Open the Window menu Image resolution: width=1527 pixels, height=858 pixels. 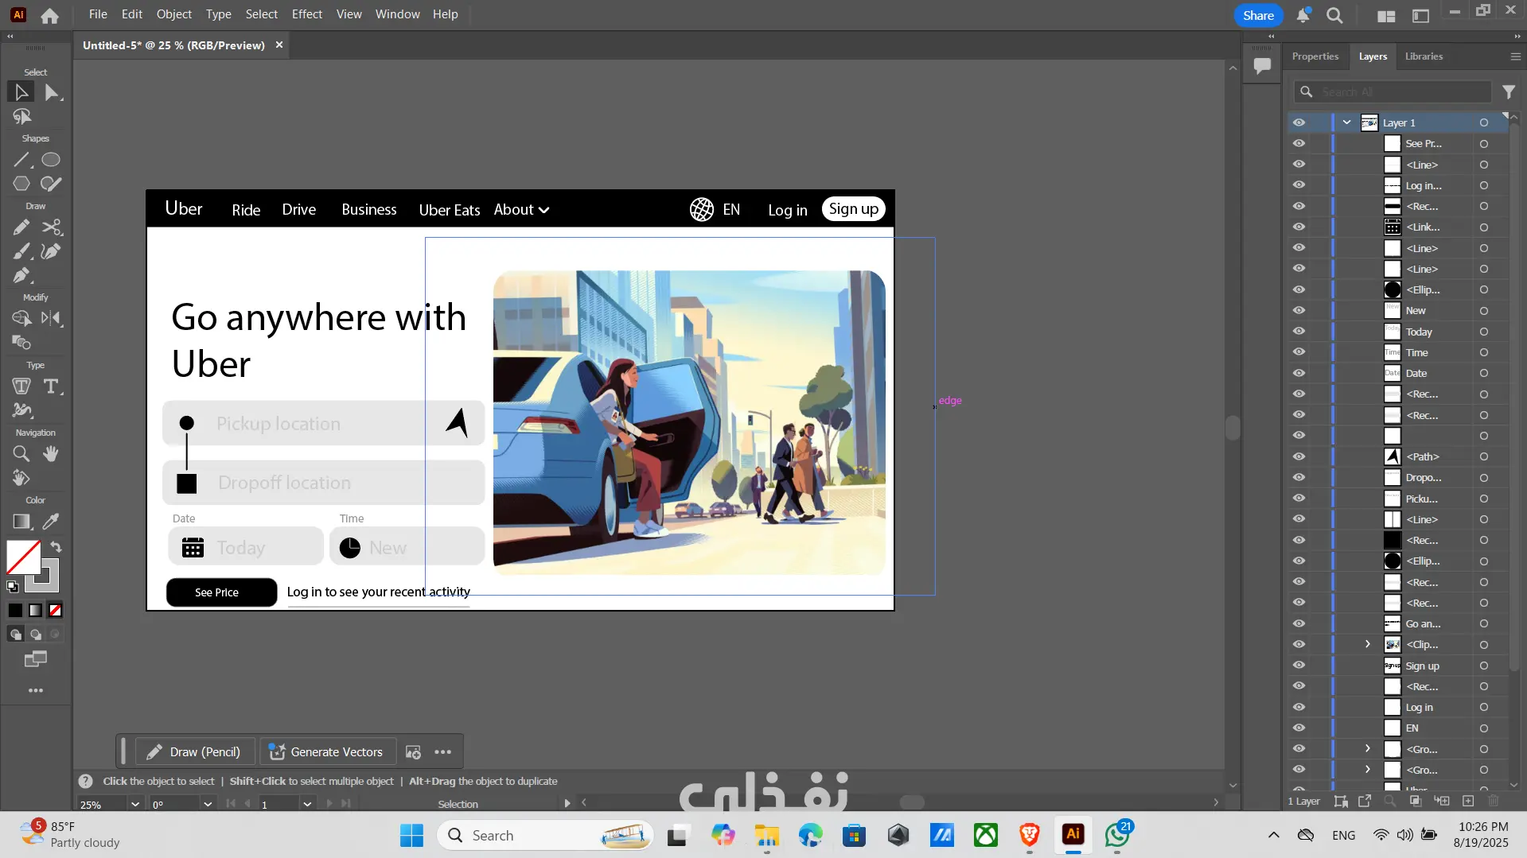click(x=397, y=14)
